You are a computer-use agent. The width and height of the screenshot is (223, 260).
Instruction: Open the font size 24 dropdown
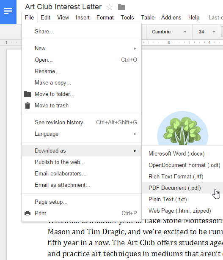pos(206,32)
